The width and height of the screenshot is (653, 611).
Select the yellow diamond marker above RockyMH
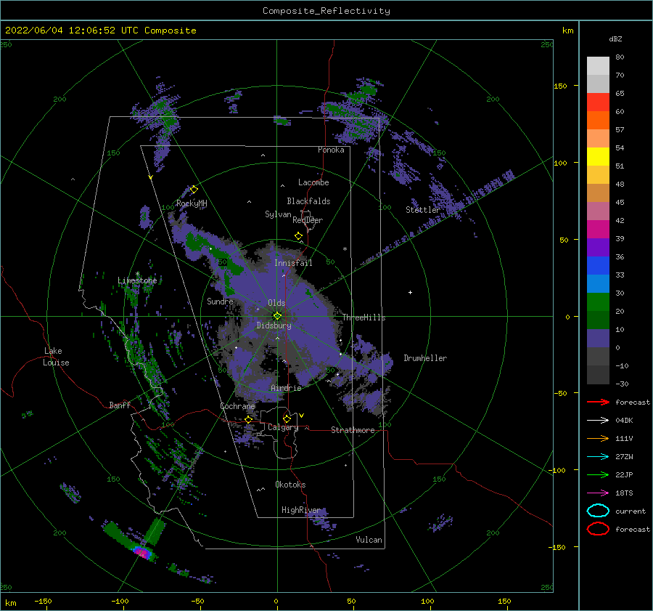[x=194, y=190]
